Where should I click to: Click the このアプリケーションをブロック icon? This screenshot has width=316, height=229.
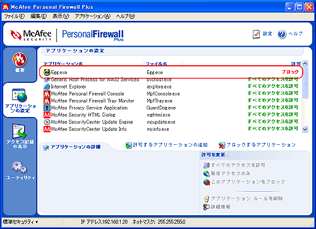(x=207, y=182)
